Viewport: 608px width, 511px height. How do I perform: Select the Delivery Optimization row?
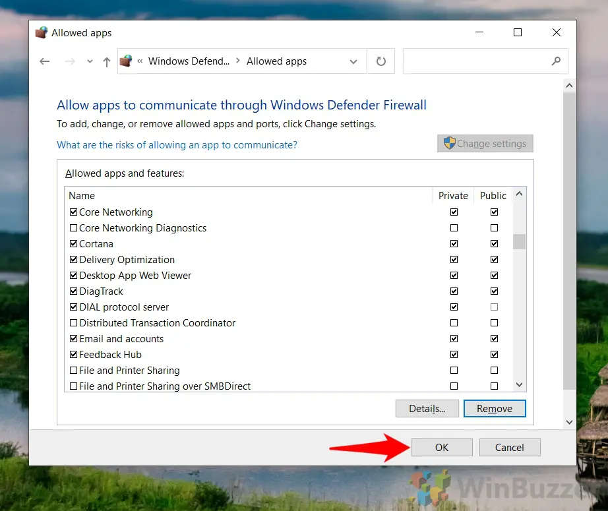tap(288, 260)
